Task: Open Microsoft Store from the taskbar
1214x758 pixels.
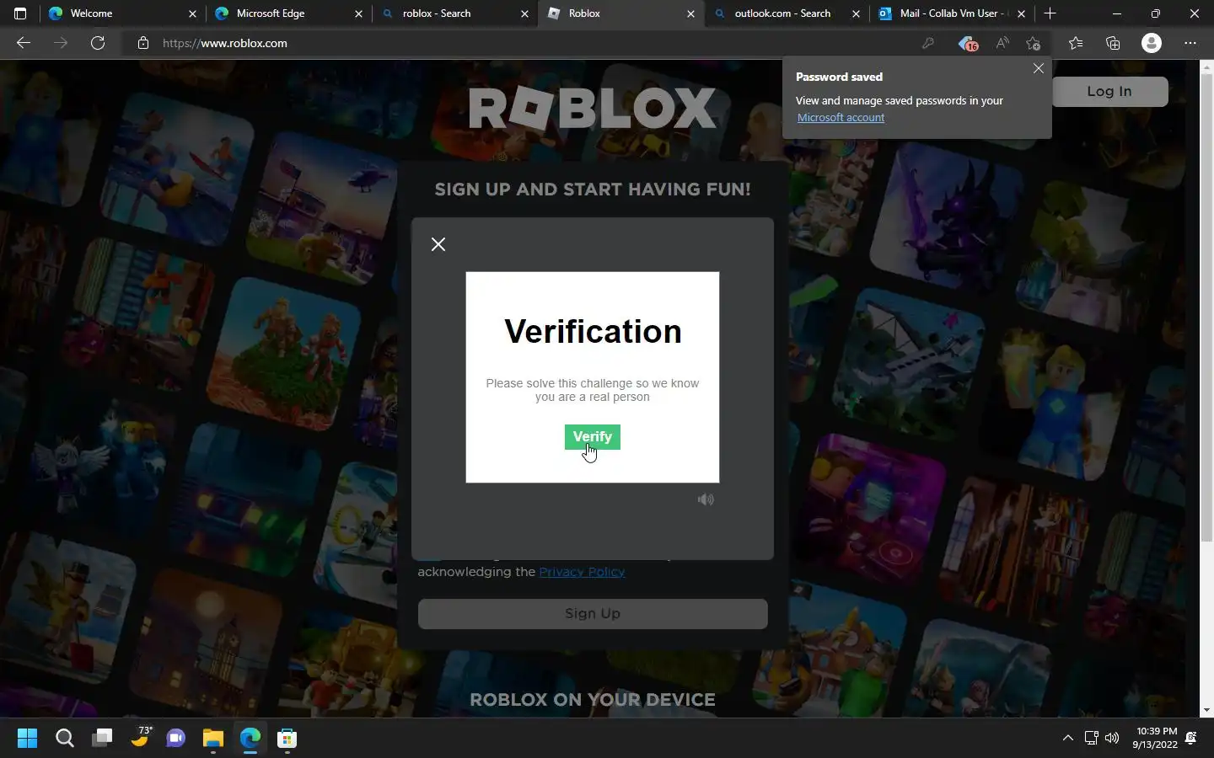Action: pos(287,739)
